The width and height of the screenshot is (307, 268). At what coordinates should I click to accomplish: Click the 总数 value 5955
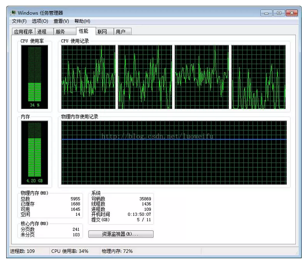click(x=75, y=198)
